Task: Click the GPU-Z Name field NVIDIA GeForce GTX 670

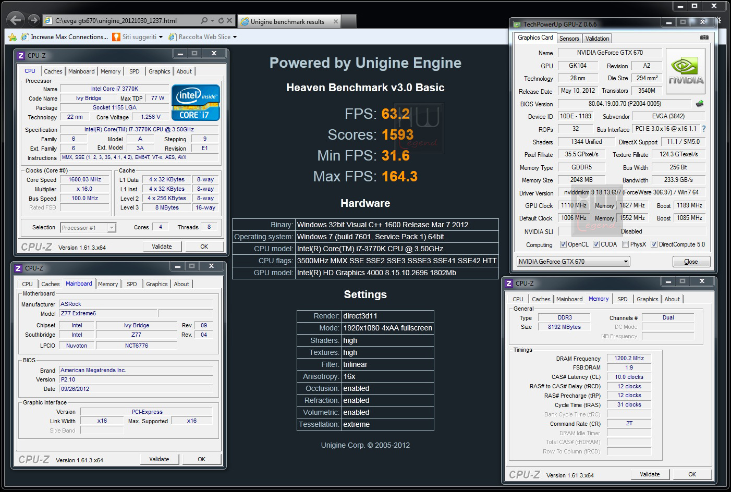Action: point(610,53)
